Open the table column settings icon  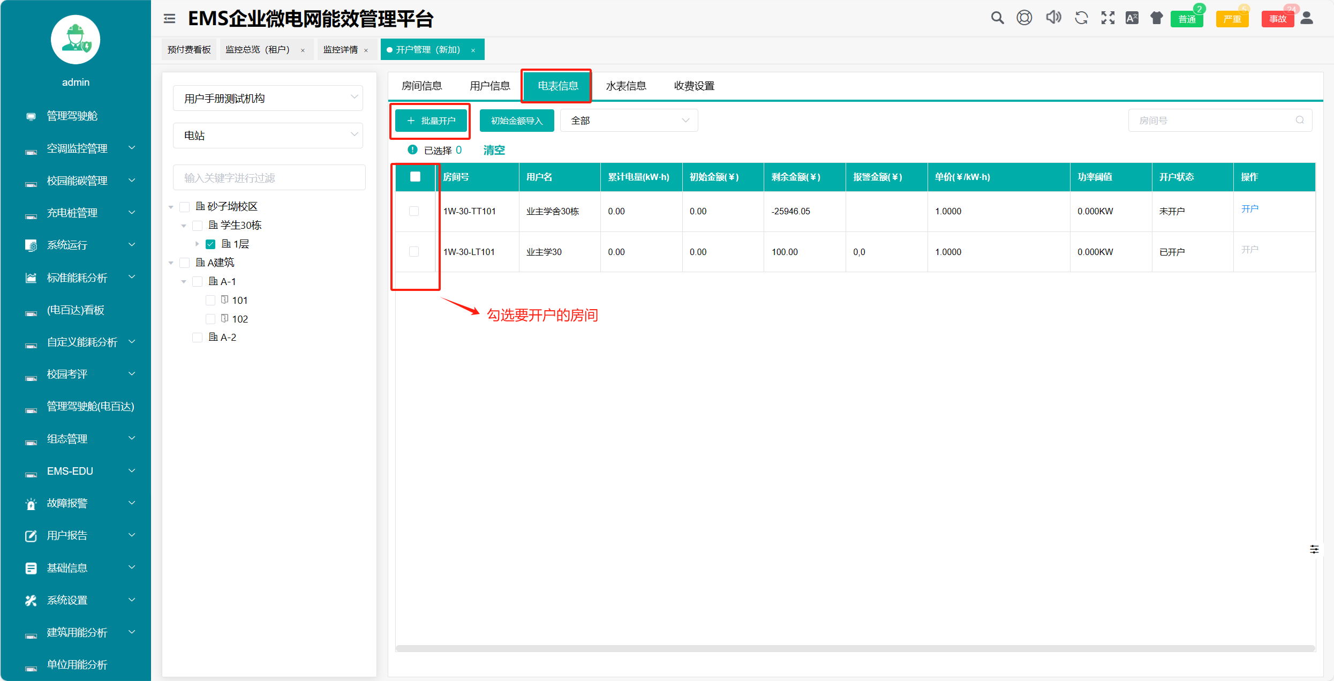point(1314,549)
